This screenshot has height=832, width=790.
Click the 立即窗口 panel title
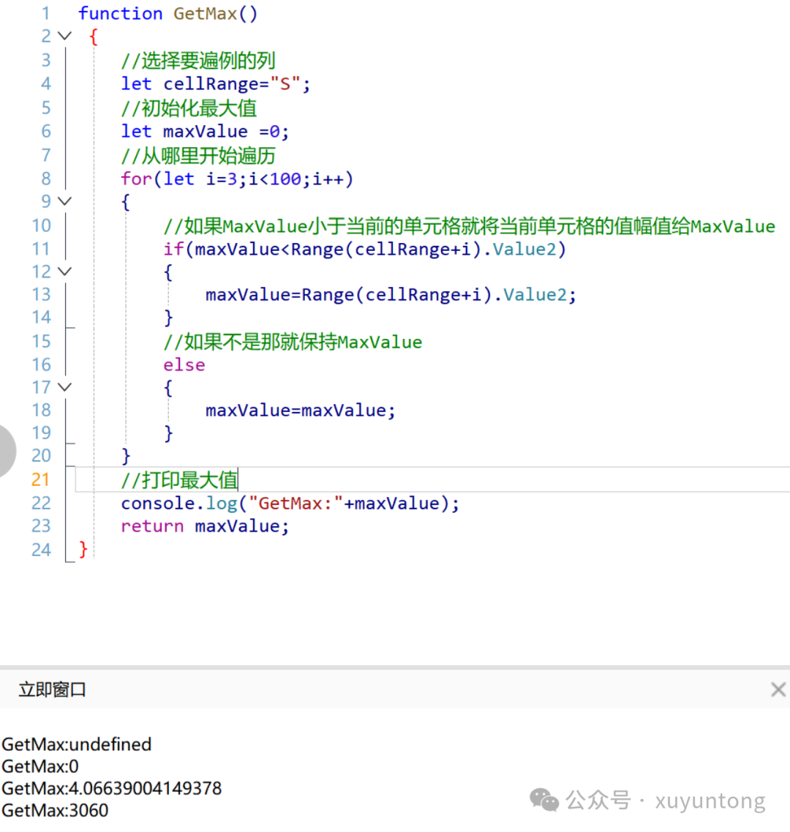50,689
